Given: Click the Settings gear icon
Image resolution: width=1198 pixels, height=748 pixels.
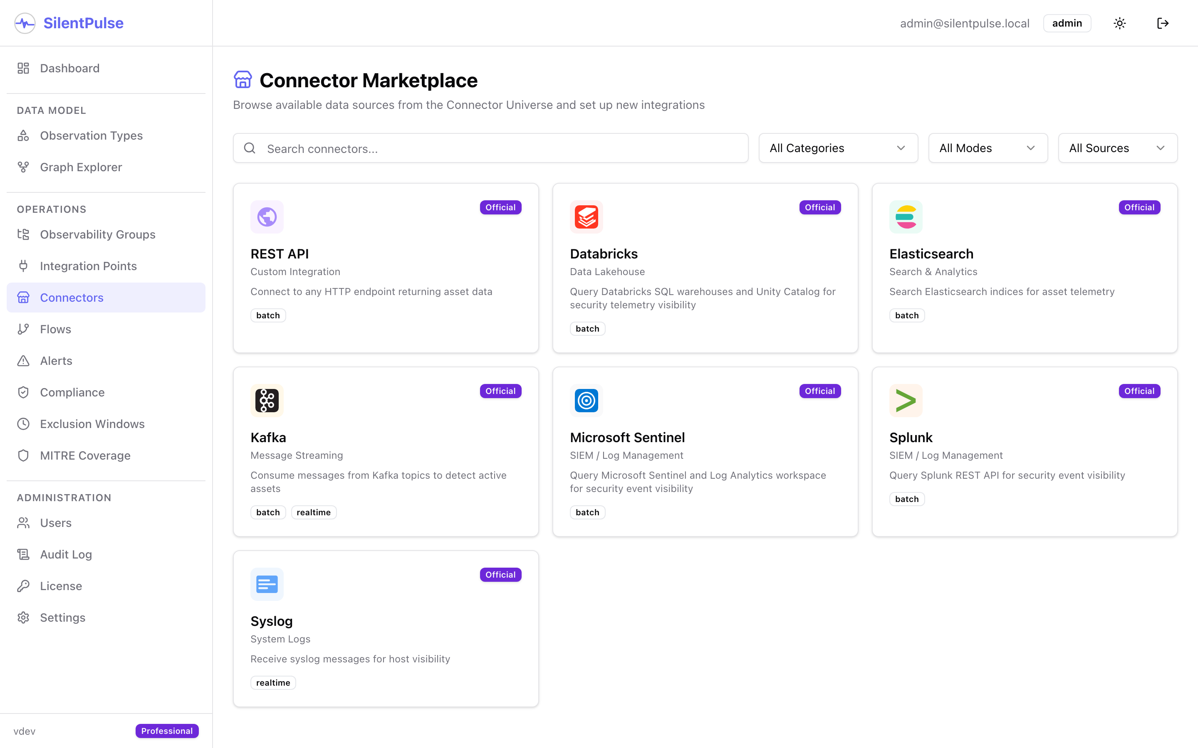Looking at the screenshot, I should tap(23, 618).
